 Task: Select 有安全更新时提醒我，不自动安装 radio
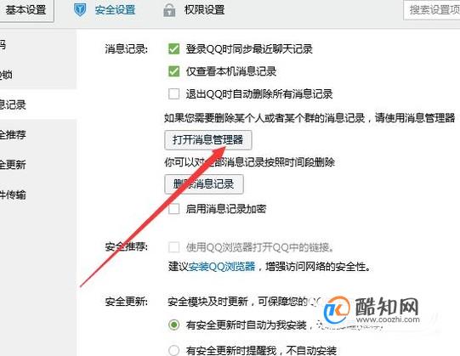click(x=174, y=350)
